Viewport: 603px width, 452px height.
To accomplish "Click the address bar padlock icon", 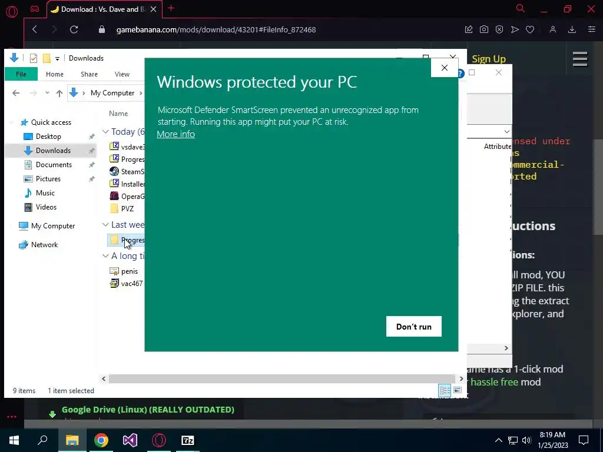I will [102, 29].
